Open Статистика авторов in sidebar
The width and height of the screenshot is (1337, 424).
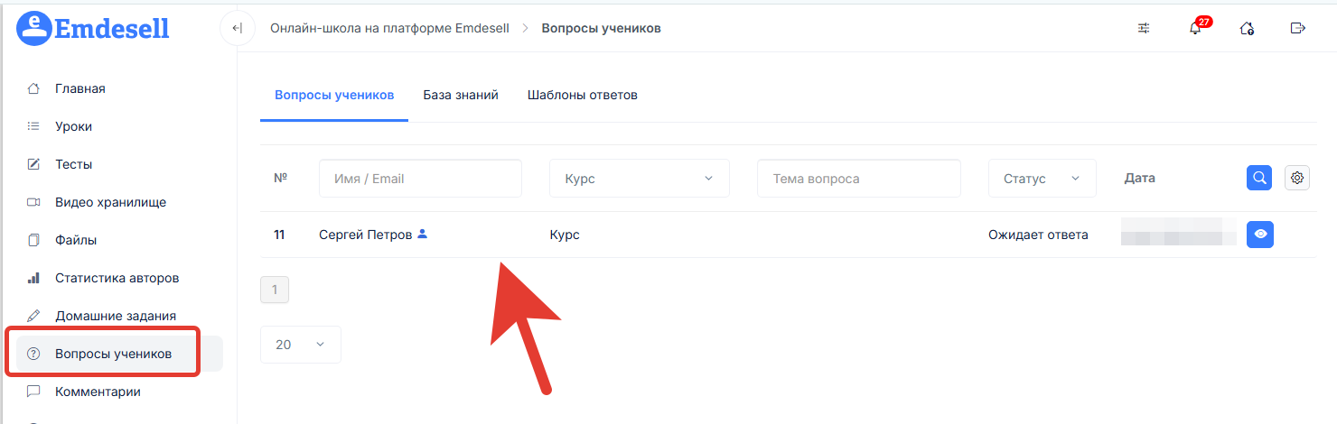point(117,278)
